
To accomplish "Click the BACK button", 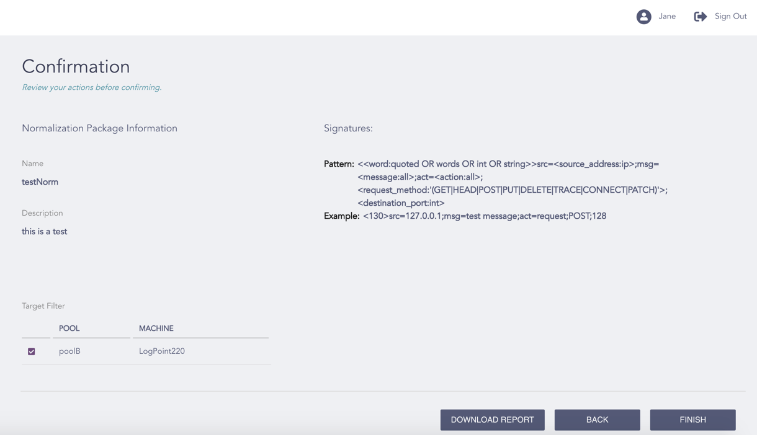I will [597, 420].
